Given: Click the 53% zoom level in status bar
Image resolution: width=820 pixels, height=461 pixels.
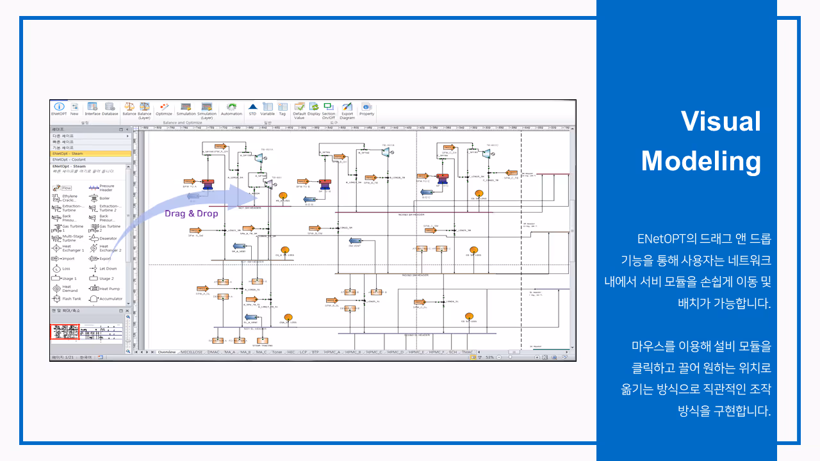Looking at the screenshot, I should (x=489, y=357).
